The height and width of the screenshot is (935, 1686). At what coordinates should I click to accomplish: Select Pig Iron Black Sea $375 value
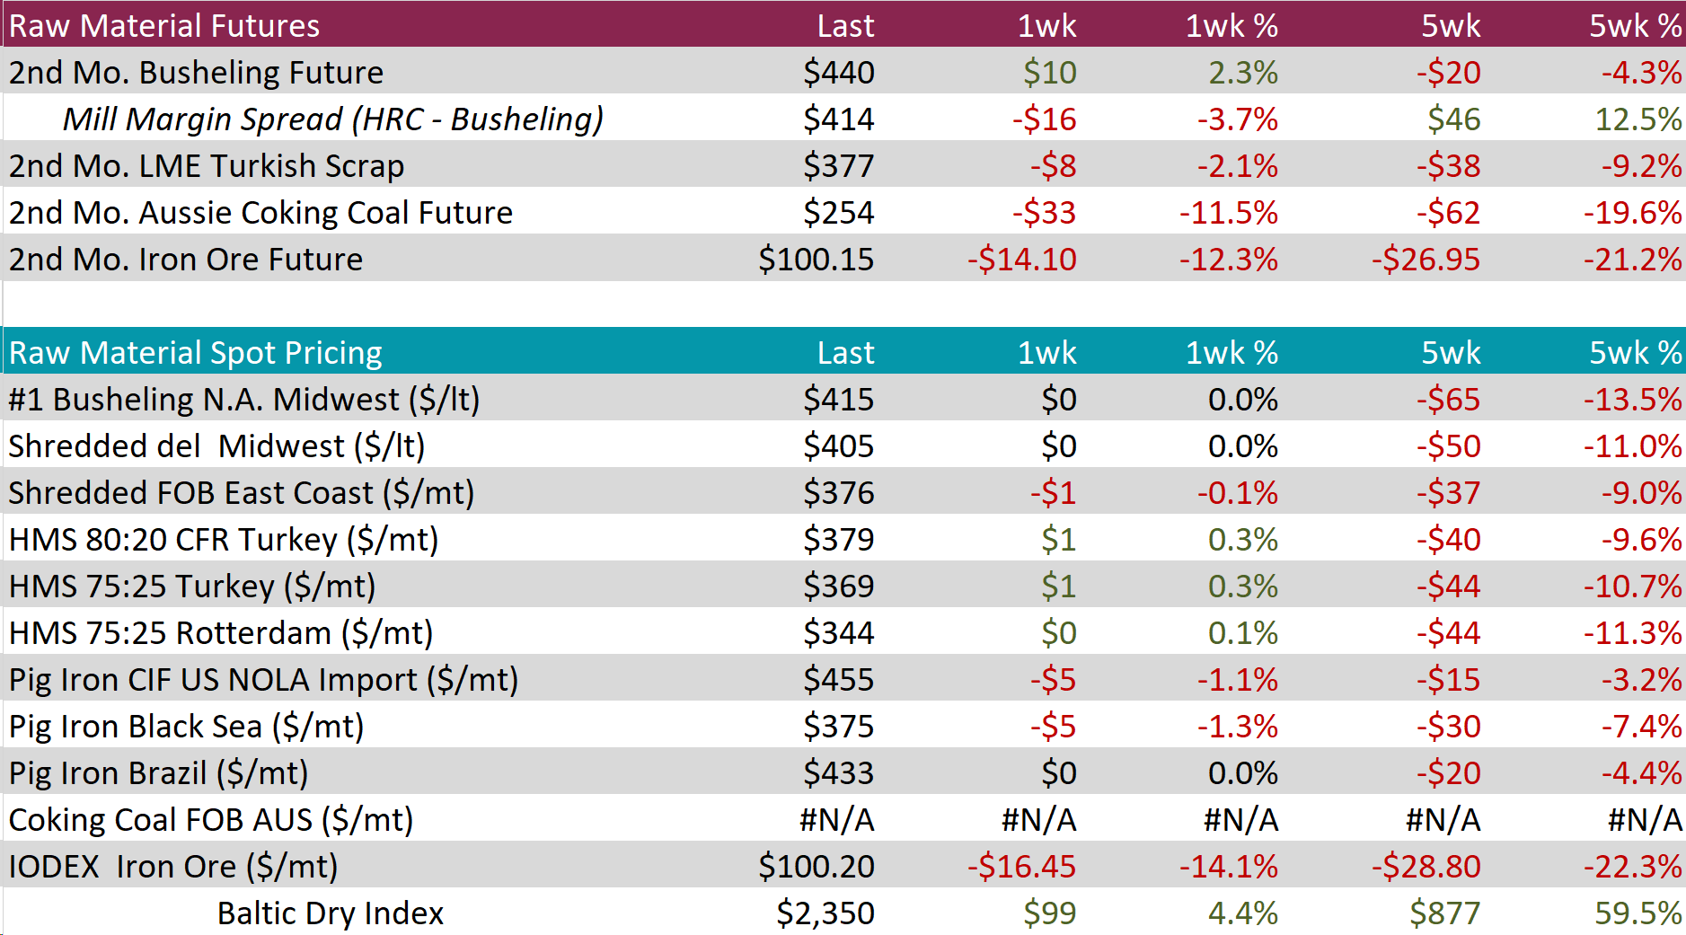[838, 726]
